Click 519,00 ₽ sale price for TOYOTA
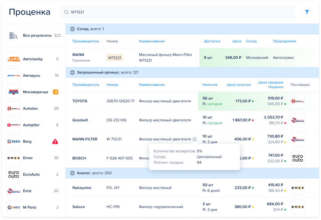 point(275,98)
